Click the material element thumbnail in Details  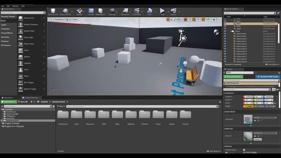[248, 136]
